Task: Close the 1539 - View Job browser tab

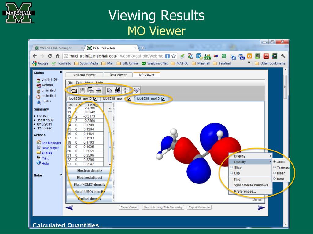Action: click(134, 48)
